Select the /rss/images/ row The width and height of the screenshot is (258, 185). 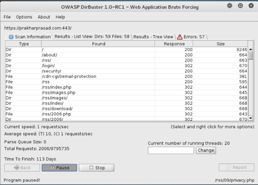coord(126,98)
